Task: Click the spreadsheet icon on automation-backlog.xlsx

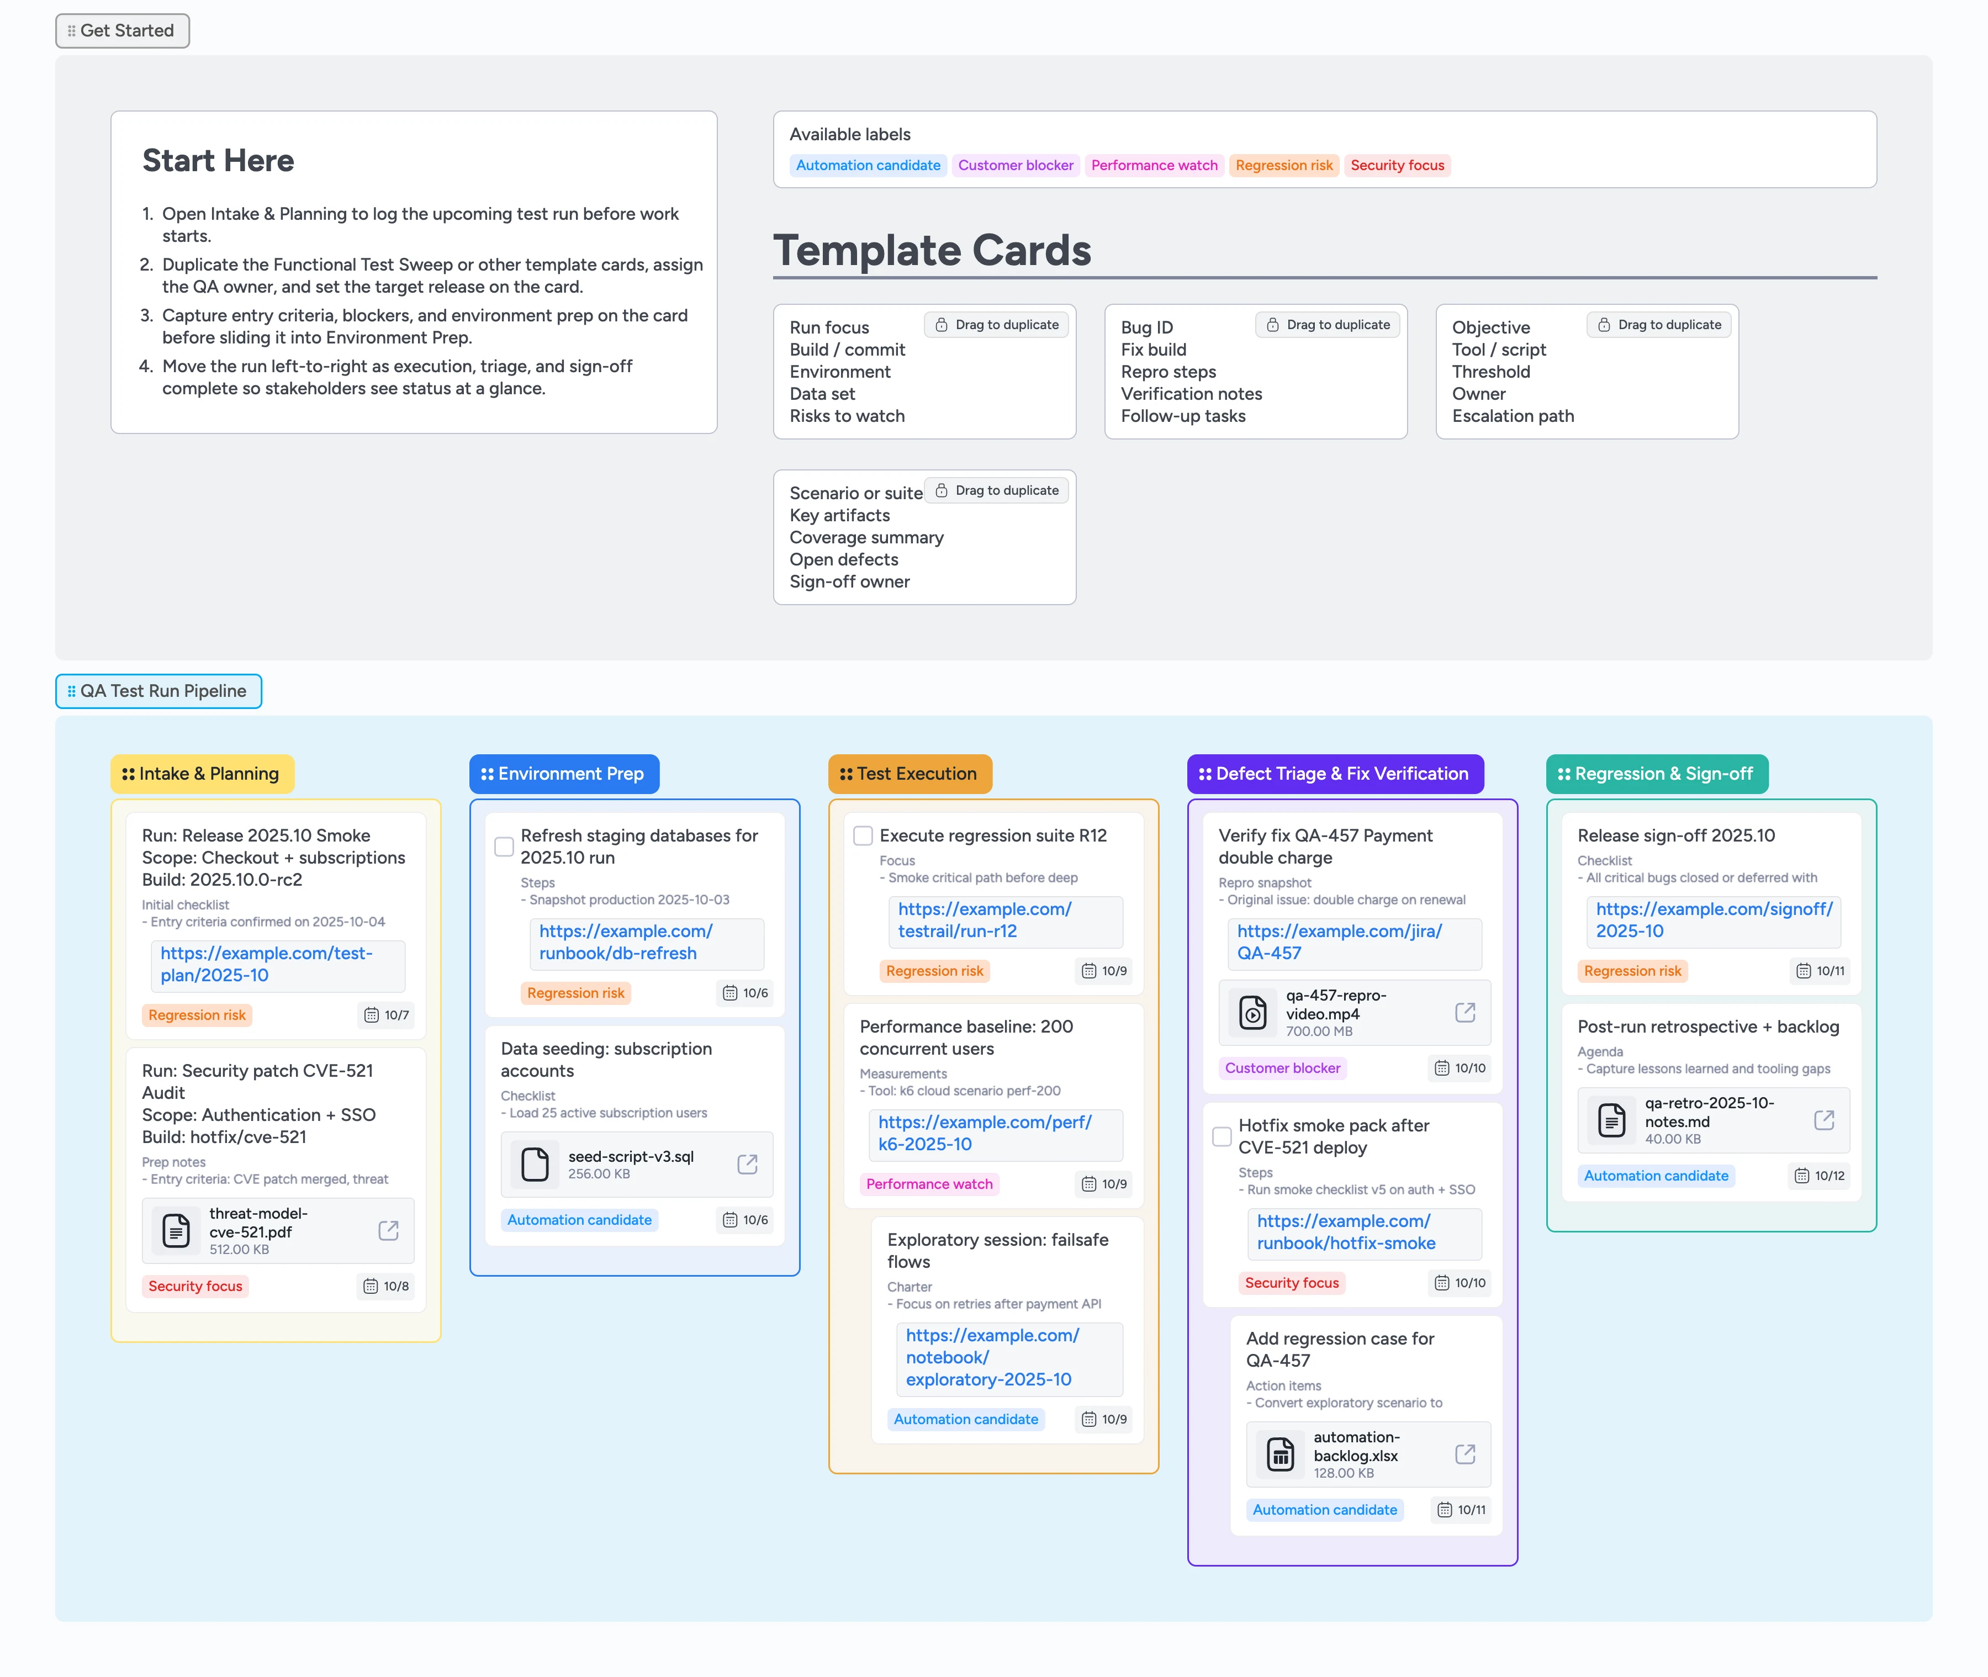Action: tap(1279, 1453)
